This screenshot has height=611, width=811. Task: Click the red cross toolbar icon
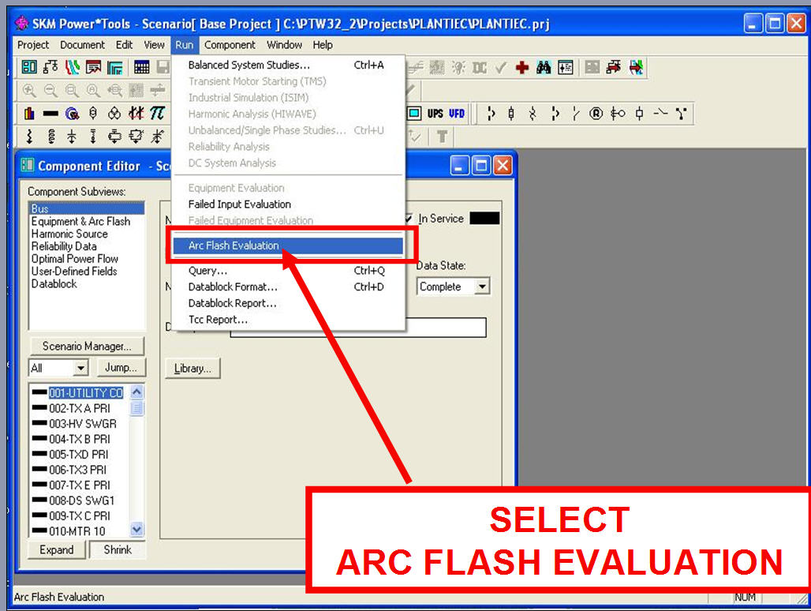coord(522,68)
